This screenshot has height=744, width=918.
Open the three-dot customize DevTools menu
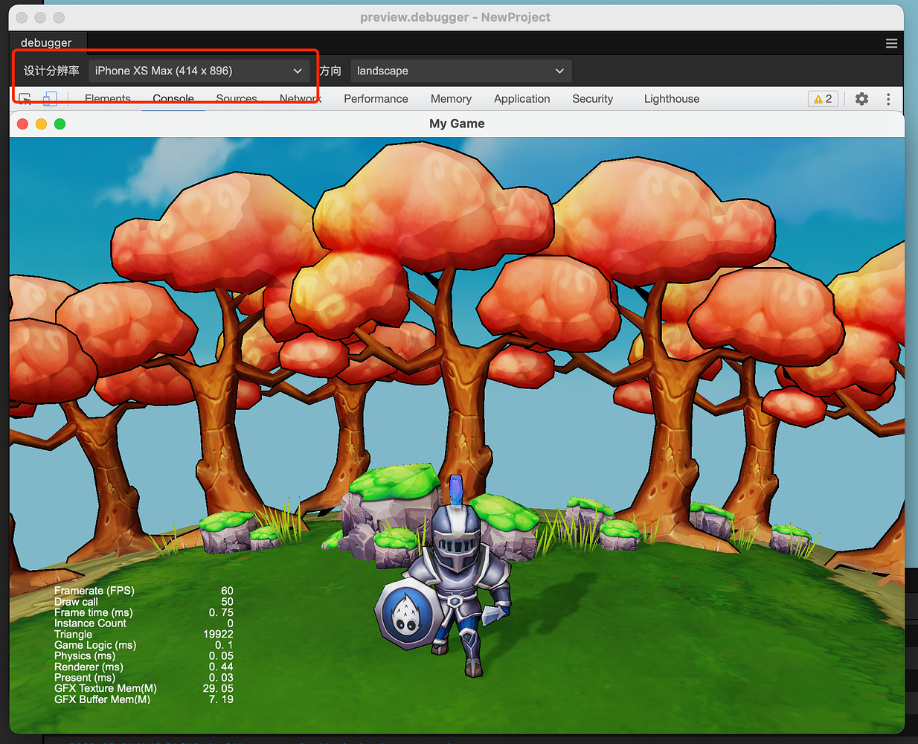pos(888,98)
